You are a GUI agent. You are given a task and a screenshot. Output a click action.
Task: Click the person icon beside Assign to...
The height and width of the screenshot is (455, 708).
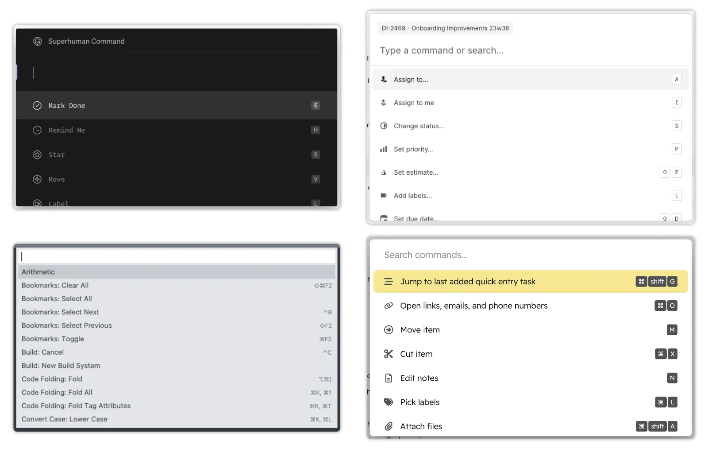pos(384,80)
